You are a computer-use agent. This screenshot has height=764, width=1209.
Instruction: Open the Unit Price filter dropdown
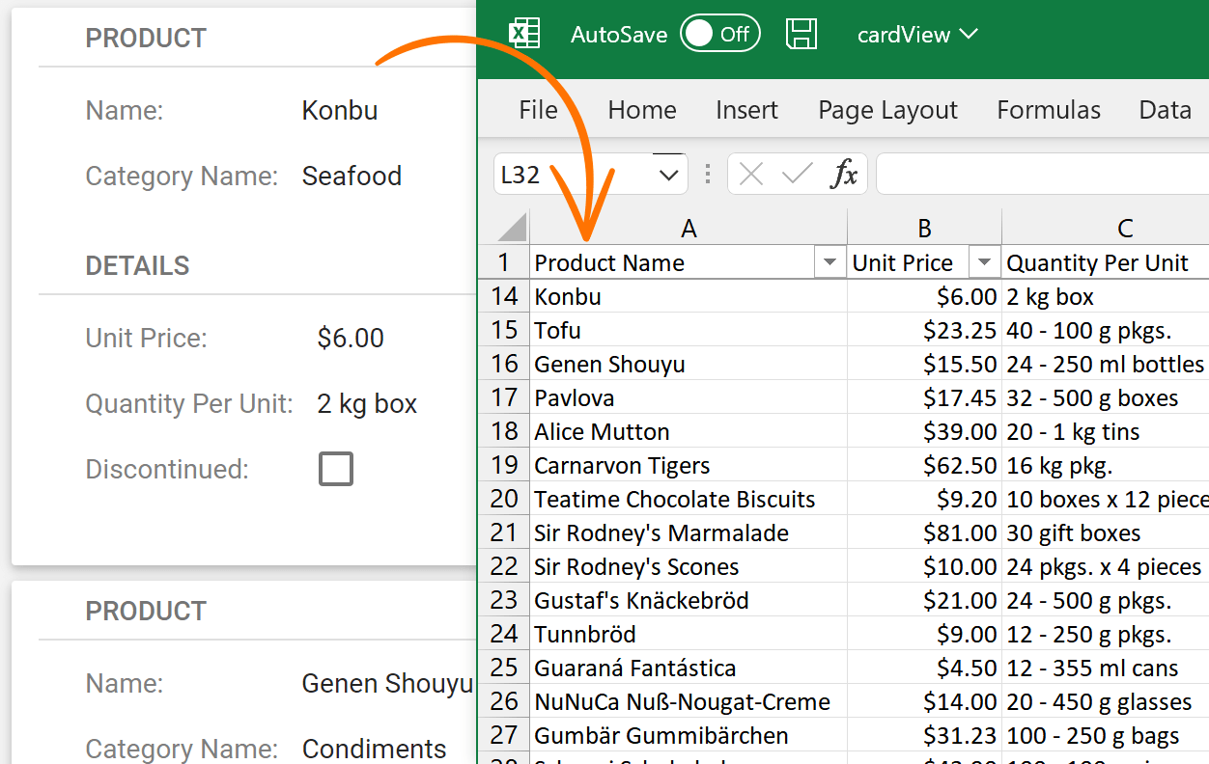point(984,262)
